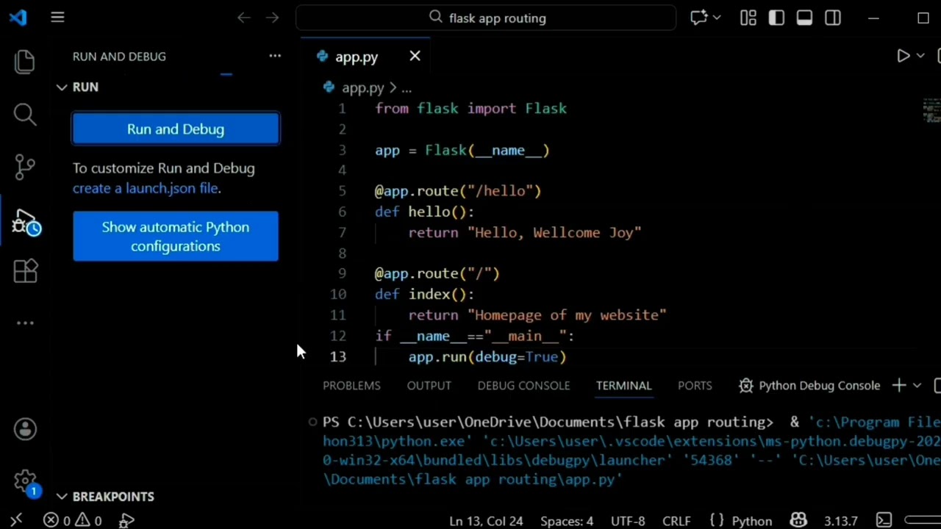941x529 pixels.
Task: Click app.py in the breadcrumb path
Action: 363,87
